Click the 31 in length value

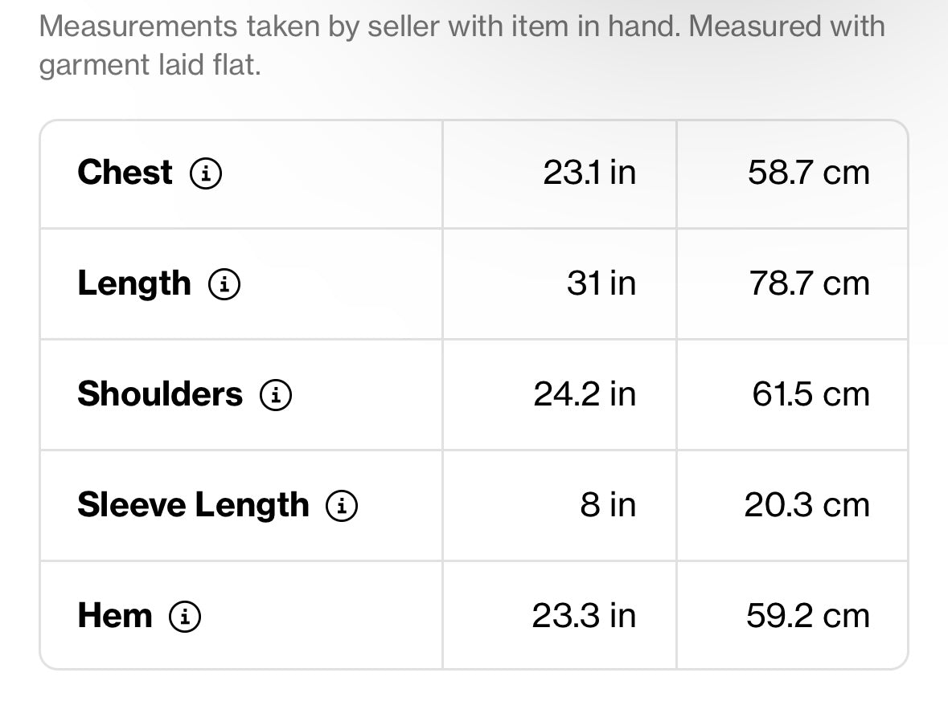(601, 283)
